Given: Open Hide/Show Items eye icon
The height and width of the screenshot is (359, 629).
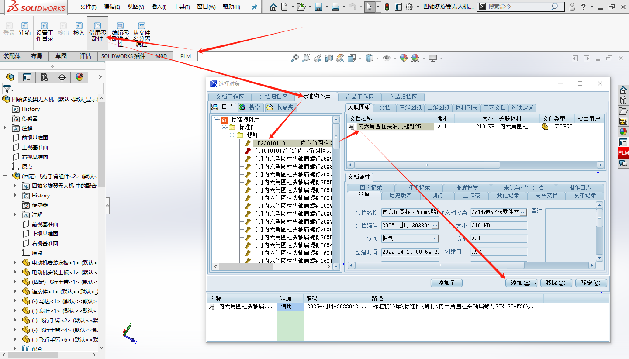Looking at the screenshot, I should tap(386, 58).
